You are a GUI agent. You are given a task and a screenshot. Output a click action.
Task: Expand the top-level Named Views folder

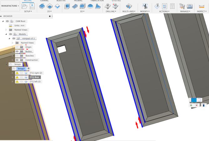(x=6, y=30)
